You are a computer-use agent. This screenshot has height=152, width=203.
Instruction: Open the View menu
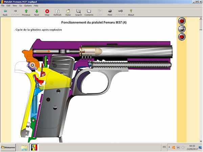click(x=15, y=5)
